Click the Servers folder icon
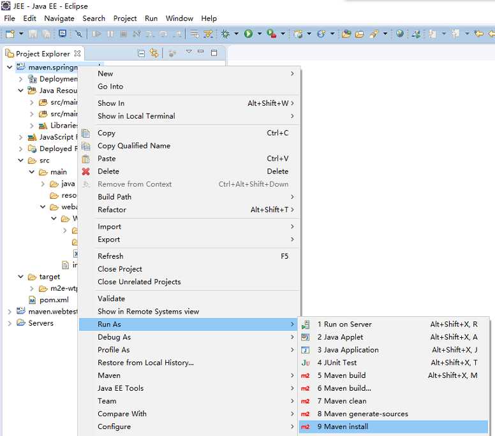Screen dimensions: 495x436 pos(21,323)
